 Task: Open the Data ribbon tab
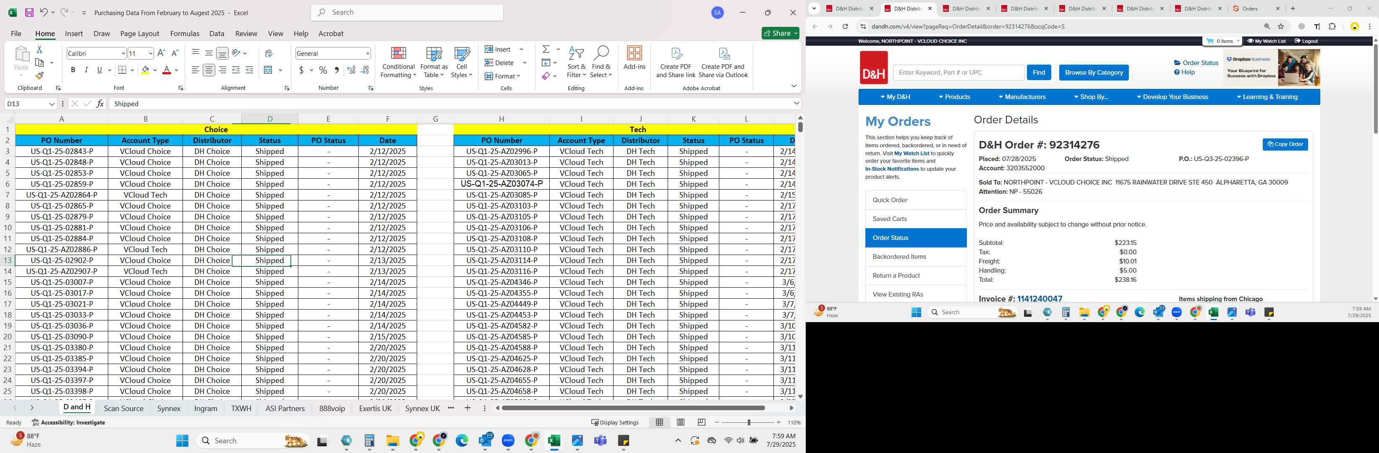coord(217,33)
